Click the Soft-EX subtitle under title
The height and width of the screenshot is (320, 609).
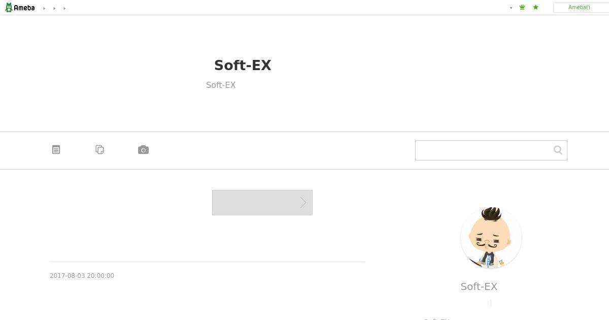coord(221,85)
